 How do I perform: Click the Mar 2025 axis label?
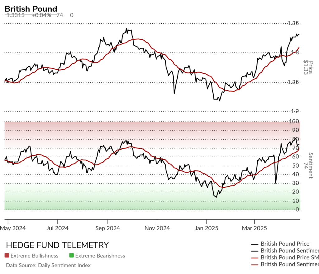pos(254,228)
